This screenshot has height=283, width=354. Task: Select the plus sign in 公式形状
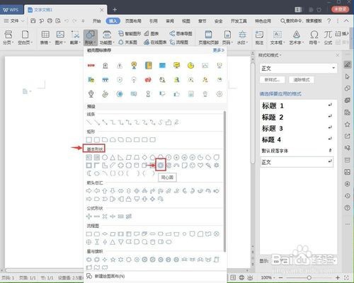click(x=88, y=216)
